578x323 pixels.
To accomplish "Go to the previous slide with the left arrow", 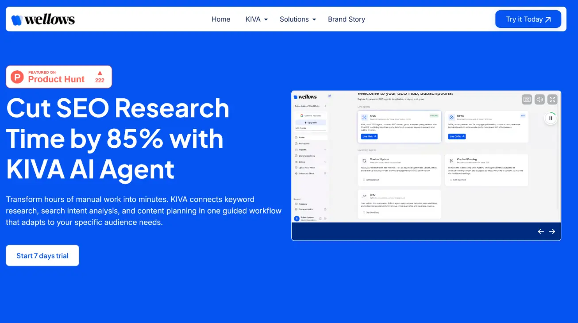I will tap(540, 231).
